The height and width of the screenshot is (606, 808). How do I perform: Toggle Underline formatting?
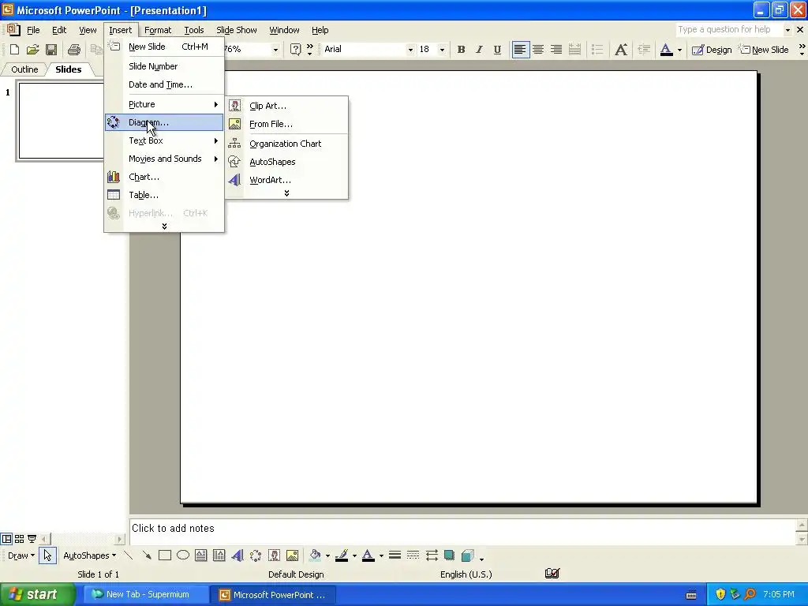click(497, 50)
